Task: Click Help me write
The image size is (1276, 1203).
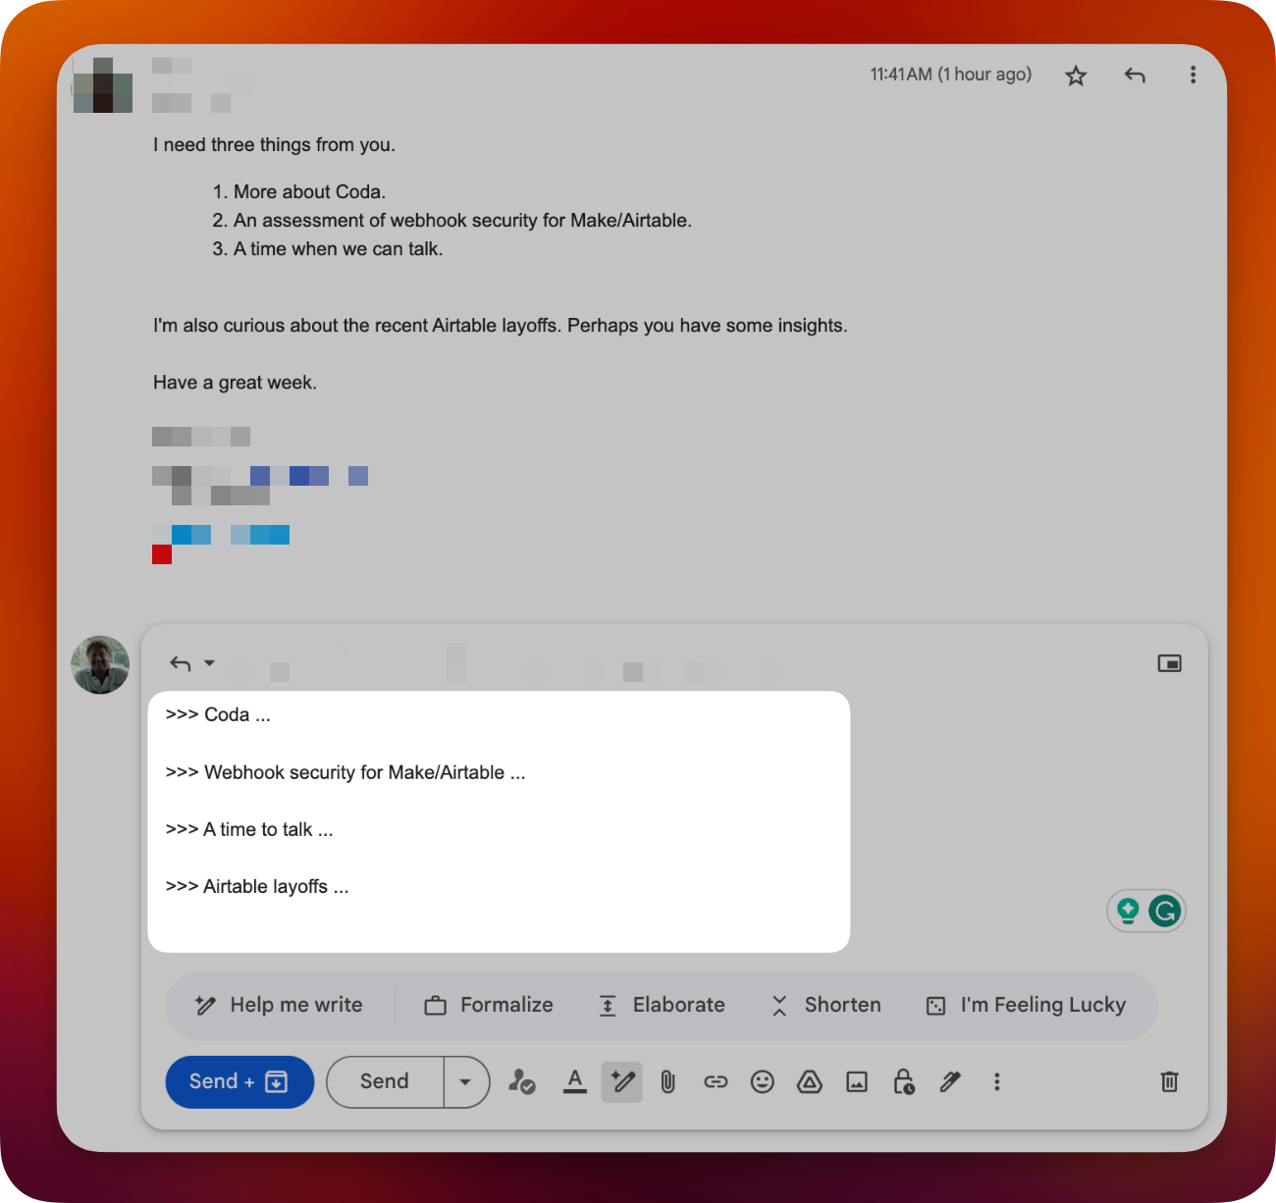Action: point(279,1005)
